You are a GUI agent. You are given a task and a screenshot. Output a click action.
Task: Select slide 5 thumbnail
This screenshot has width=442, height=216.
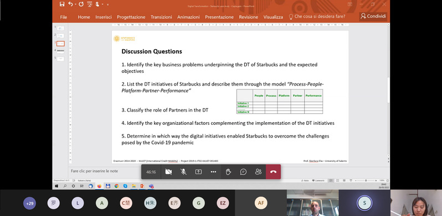60,59
